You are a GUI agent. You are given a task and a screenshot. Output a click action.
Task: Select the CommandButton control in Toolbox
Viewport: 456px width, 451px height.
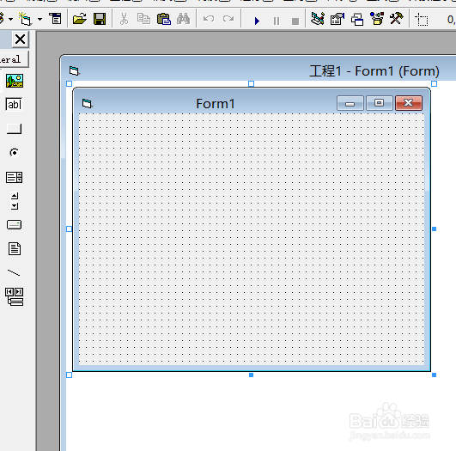(x=14, y=129)
